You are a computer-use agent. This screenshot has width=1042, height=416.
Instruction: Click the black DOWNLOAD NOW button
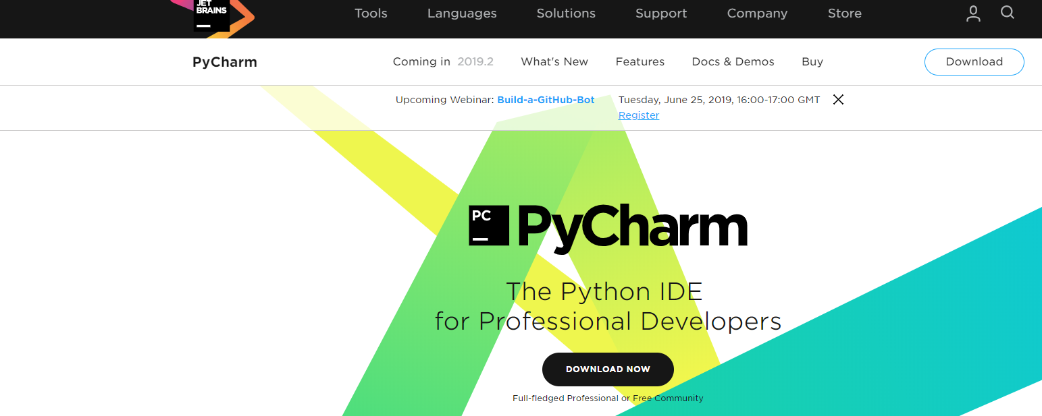(608, 369)
